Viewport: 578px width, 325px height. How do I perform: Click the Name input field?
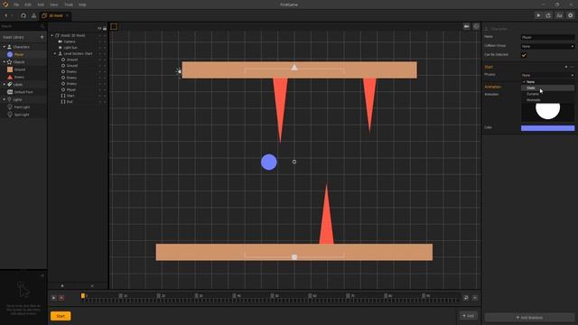click(547, 37)
